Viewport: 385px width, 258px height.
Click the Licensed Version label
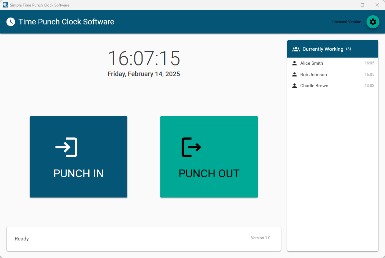coord(346,21)
